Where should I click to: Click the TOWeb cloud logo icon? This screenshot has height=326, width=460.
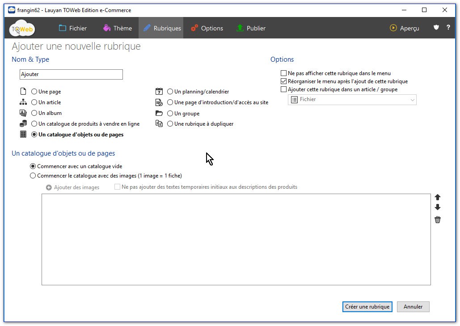[22, 28]
